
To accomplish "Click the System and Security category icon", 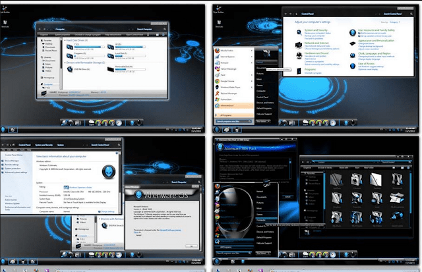I will coord(299,32).
